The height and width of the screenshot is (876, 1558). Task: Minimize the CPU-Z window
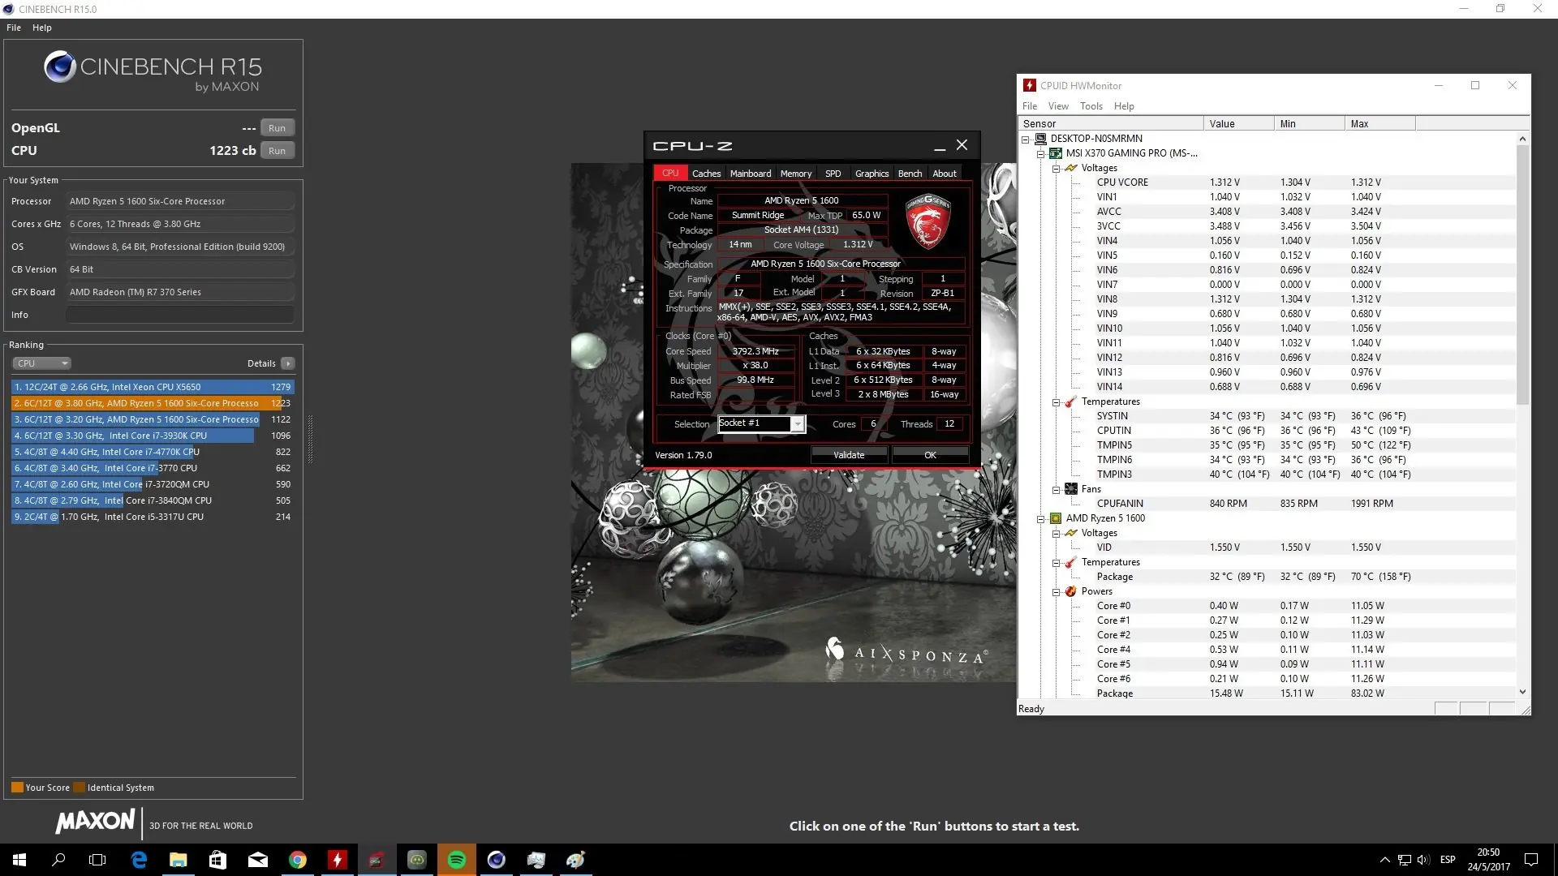[x=940, y=146]
